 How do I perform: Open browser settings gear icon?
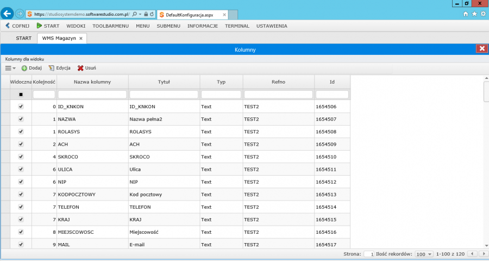click(x=483, y=14)
